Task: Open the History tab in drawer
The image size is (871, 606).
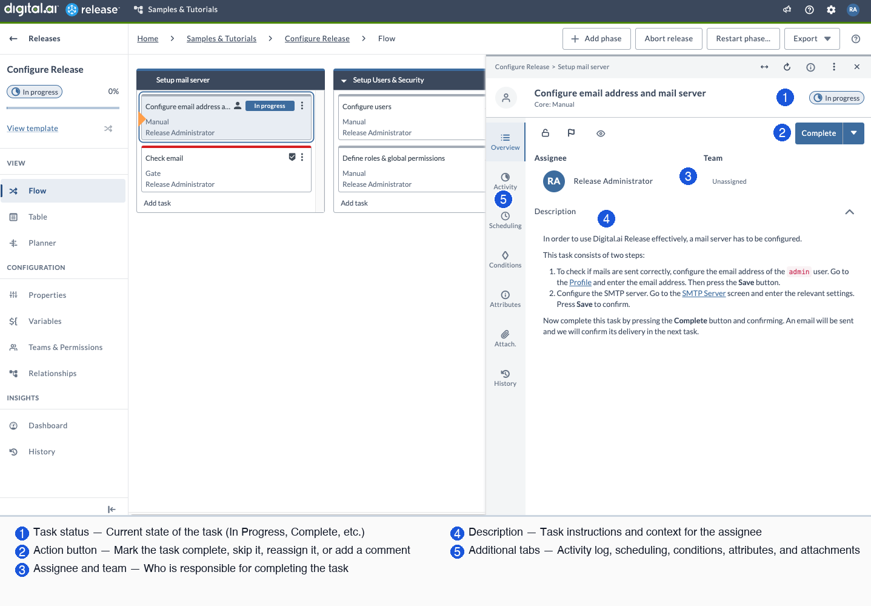Action: pos(505,378)
